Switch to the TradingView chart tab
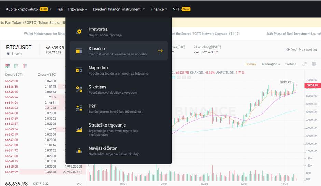 270,64
